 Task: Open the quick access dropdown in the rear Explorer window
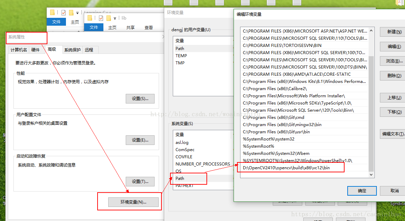pyautogui.click(x=77, y=13)
